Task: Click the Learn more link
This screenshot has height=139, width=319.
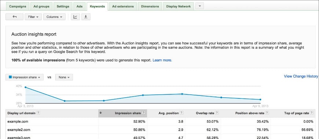Action: 162,60
